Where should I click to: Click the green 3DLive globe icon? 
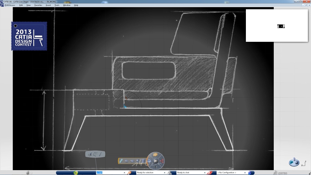75,173
